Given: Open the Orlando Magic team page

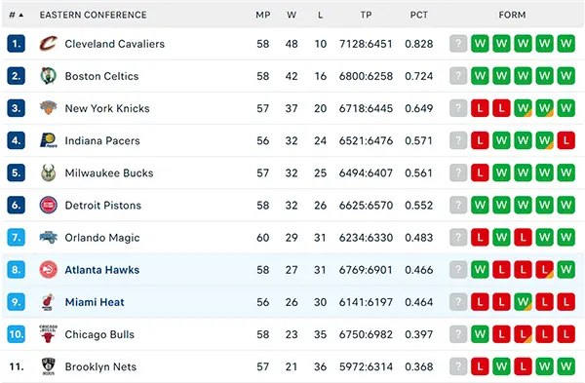Looking at the screenshot, I should point(102,238).
